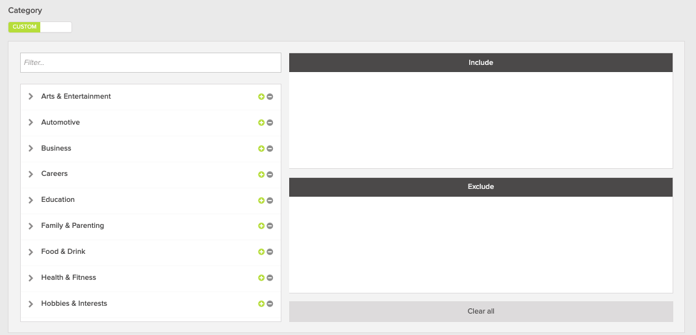Toggle the Custom category switch
The height and width of the screenshot is (335, 696).
click(40, 27)
